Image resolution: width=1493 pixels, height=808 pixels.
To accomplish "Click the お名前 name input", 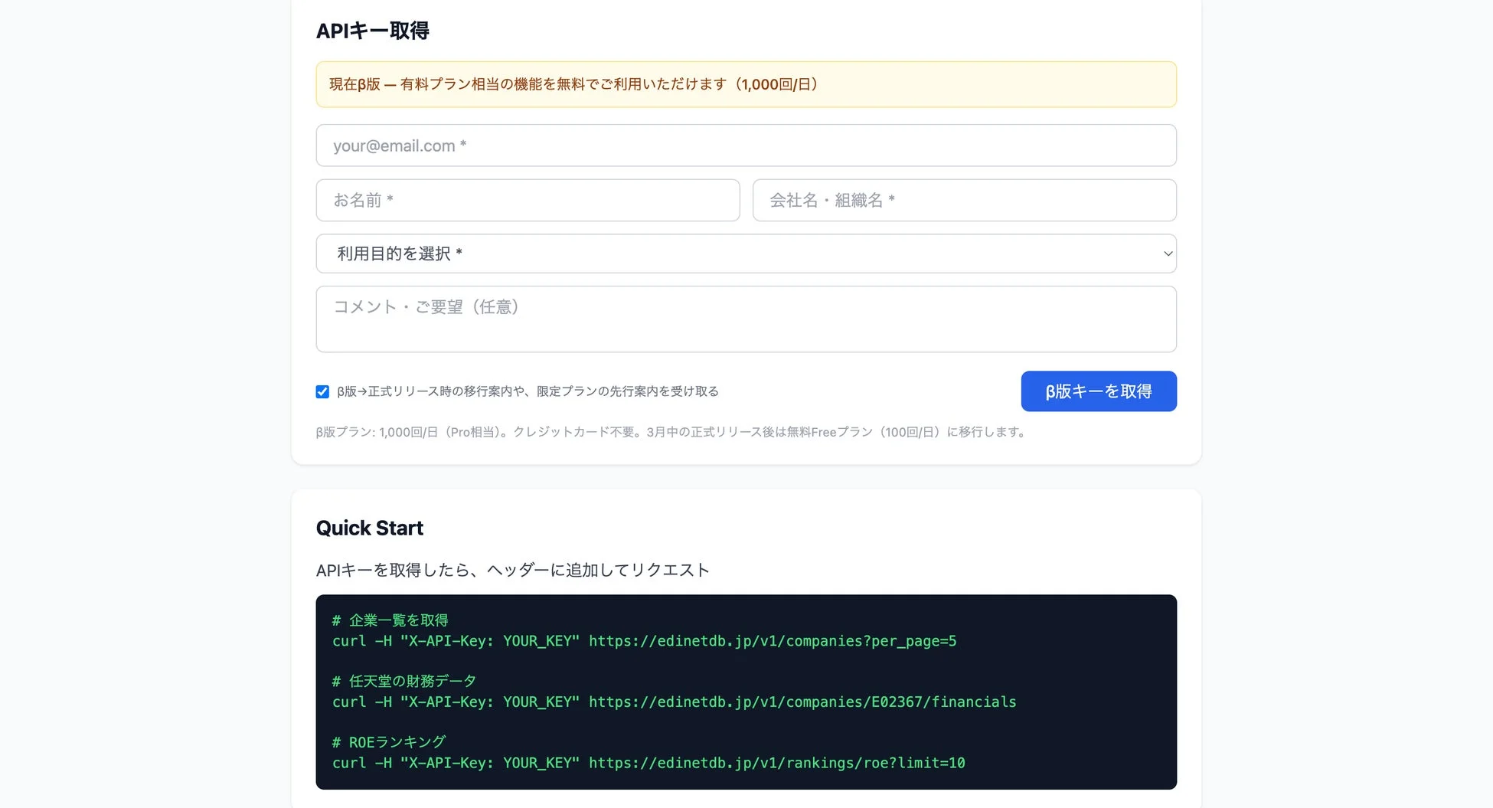I will pos(528,200).
